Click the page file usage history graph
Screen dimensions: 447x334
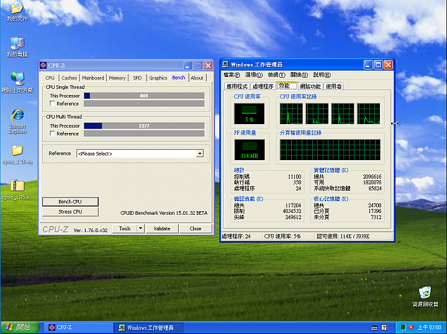pyautogui.click(x=330, y=150)
